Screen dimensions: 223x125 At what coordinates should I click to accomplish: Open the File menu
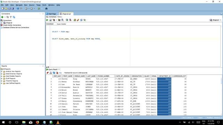pyautogui.click(x=2, y=5)
